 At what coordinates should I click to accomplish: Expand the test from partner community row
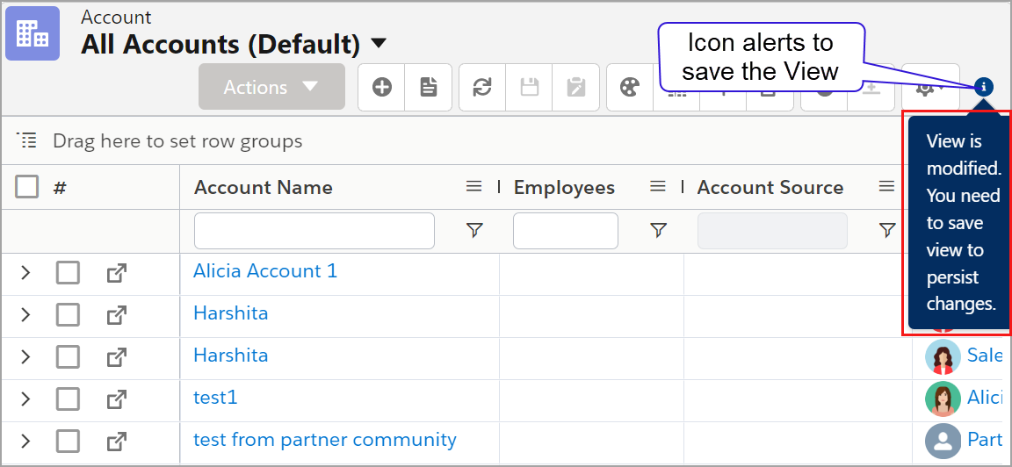tap(25, 441)
